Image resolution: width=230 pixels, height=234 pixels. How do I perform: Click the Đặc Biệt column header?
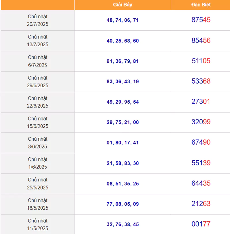tap(201, 5)
